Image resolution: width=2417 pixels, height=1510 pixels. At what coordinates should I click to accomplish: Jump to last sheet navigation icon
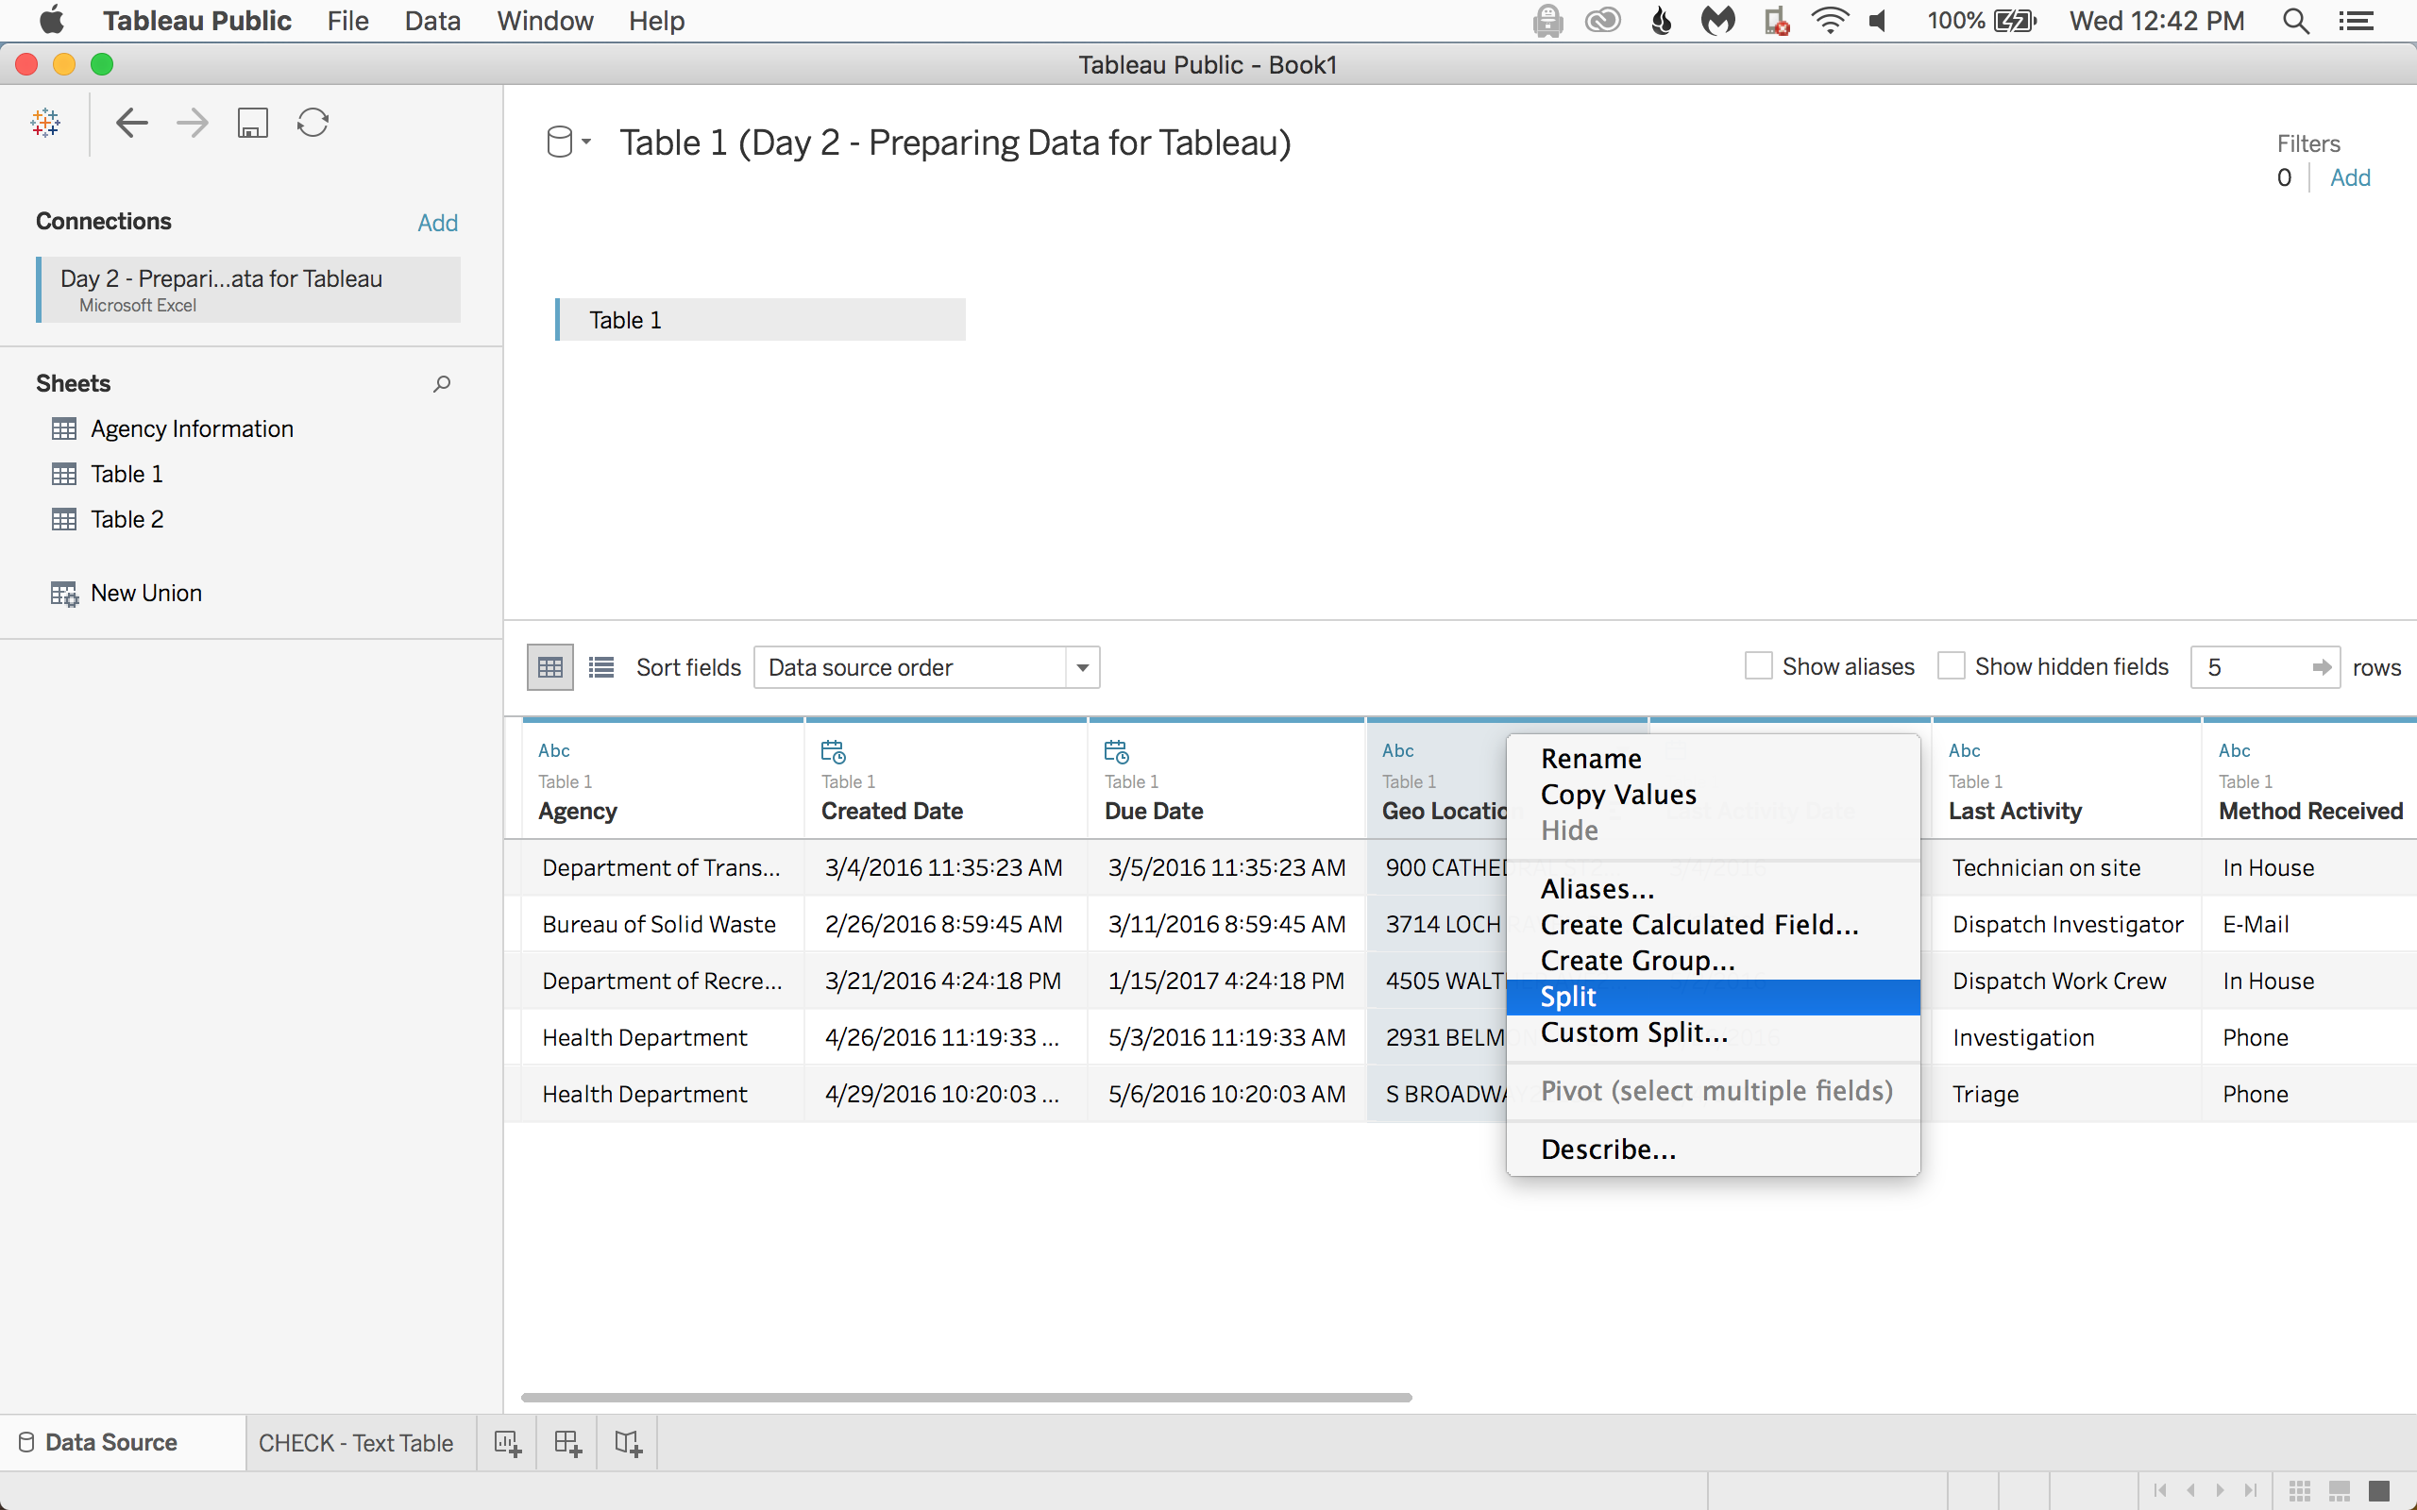tap(2249, 1490)
